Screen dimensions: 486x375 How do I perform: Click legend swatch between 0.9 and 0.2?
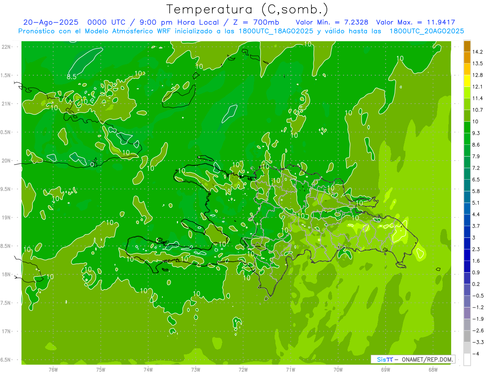point(467,278)
